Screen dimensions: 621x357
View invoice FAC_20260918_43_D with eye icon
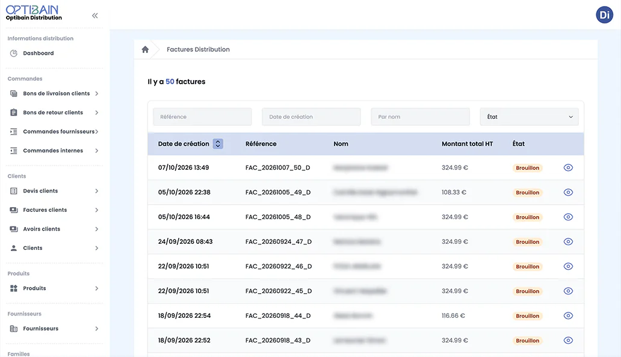tap(568, 340)
